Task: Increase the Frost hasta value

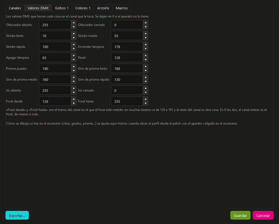Action: pyautogui.click(x=146, y=99)
